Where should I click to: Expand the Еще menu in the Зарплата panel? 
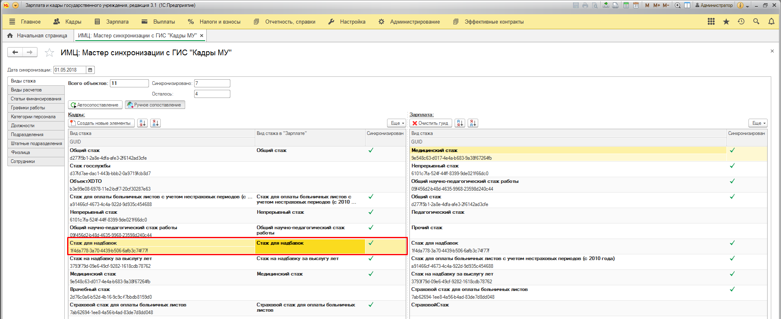coord(759,123)
